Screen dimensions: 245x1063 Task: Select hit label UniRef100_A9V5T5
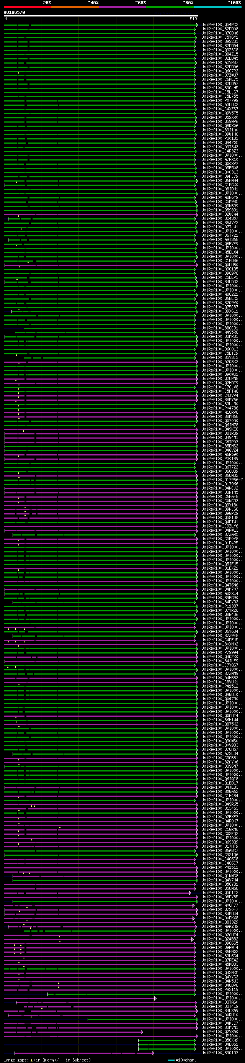coord(219,113)
